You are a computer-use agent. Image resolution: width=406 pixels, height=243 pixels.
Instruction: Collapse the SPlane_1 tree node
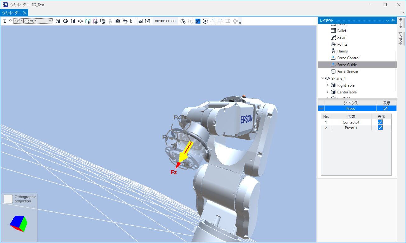point(323,79)
